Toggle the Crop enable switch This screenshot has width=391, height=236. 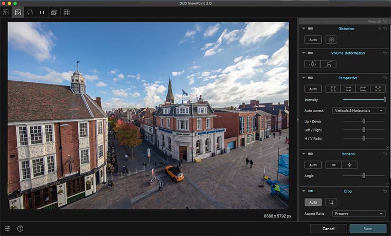(311, 191)
